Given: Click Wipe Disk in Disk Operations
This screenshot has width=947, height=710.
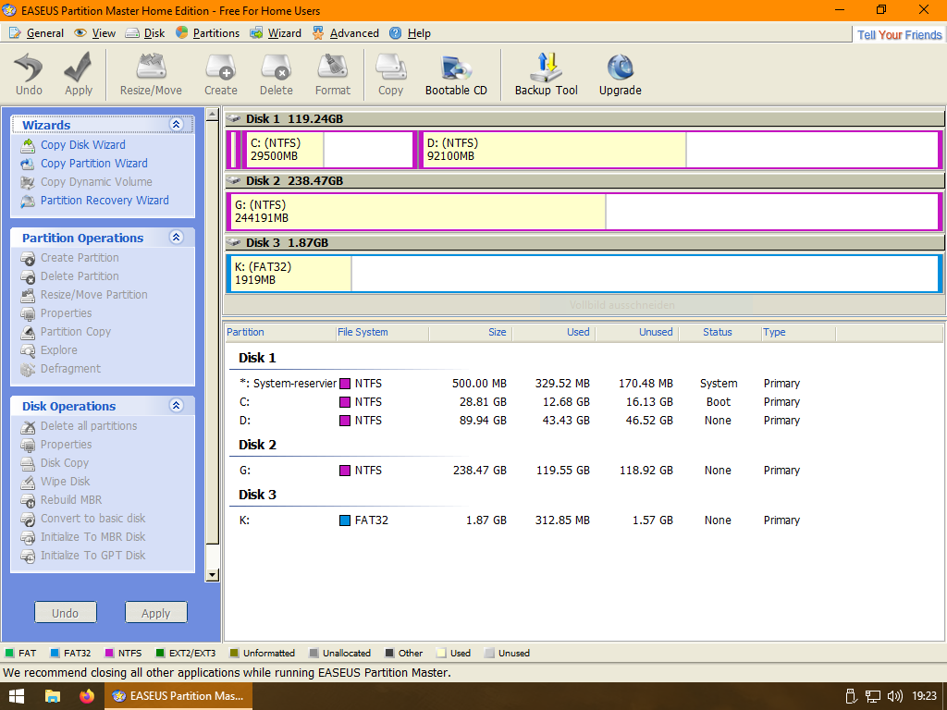Looking at the screenshot, I should point(66,482).
